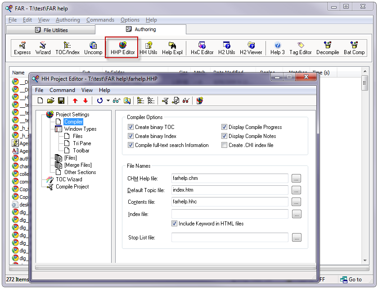Click the H2 Viewer toolbar icon

click(x=251, y=48)
